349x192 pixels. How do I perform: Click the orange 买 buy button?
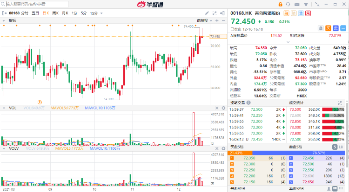(x=329, y=28)
